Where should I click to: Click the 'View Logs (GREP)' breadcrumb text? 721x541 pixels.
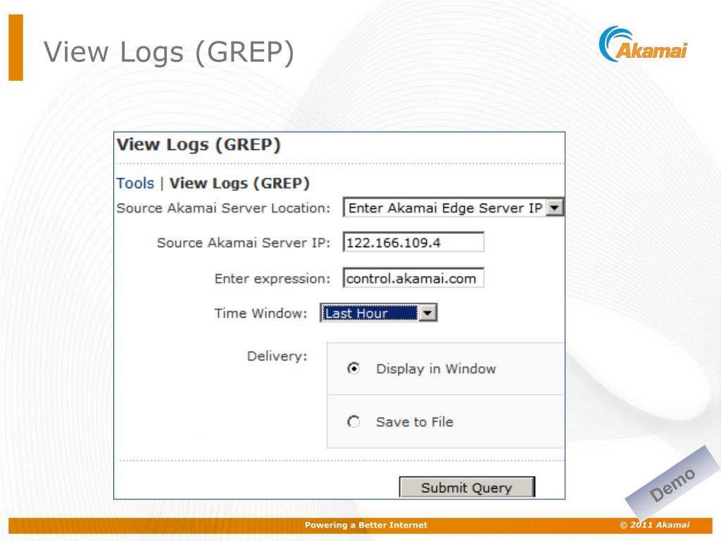239,183
